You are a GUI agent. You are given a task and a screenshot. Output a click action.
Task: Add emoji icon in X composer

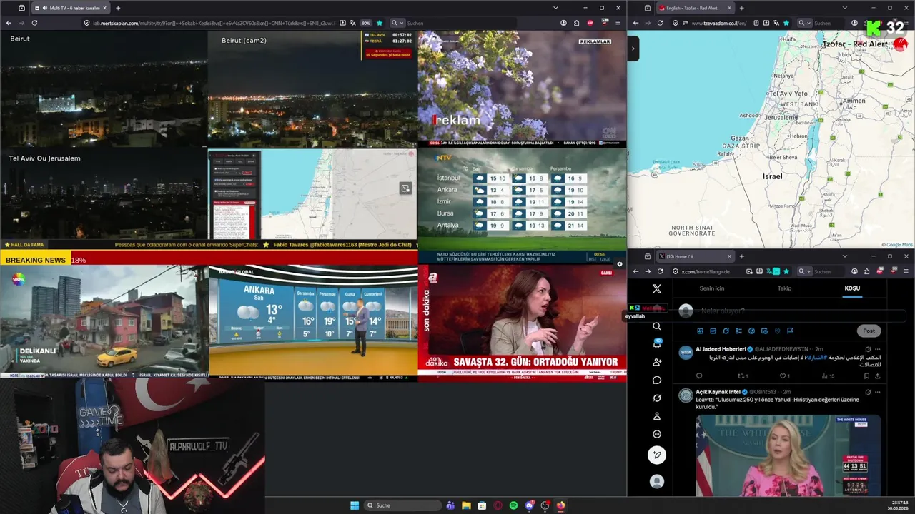(751, 331)
